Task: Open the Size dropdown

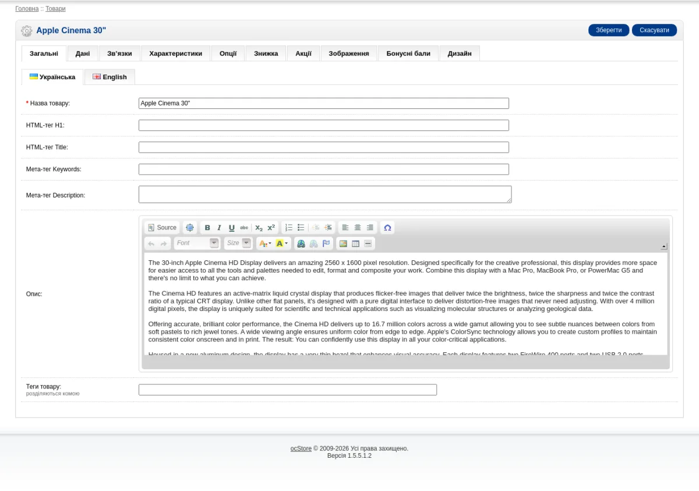Action: [x=238, y=243]
